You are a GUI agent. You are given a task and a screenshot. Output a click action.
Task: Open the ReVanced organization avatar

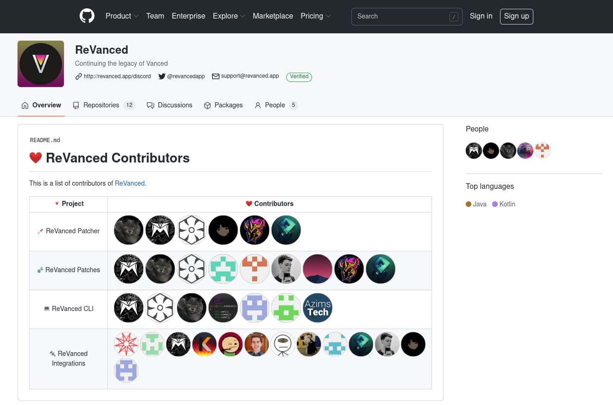pos(41,64)
